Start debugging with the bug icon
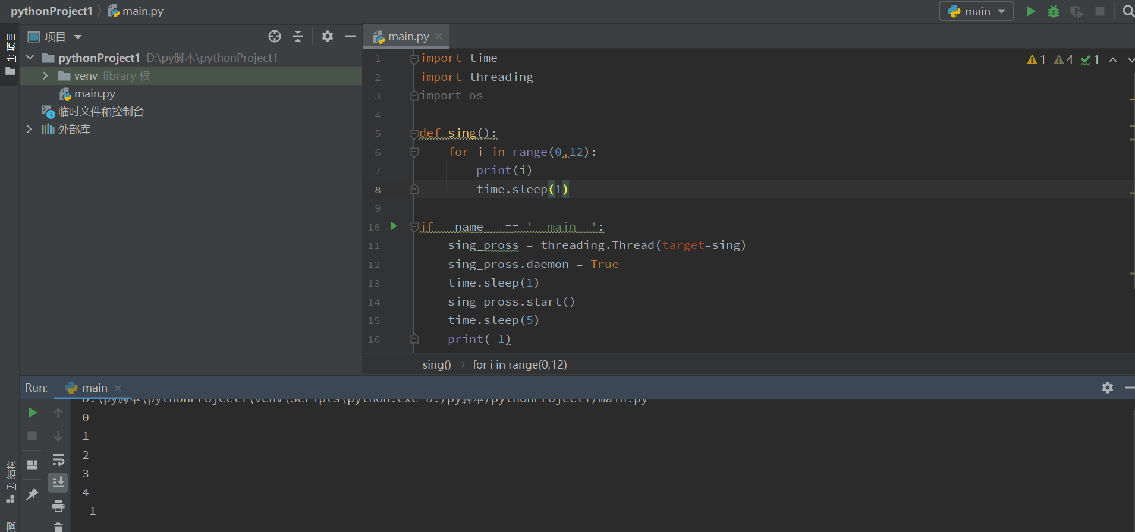This screenshot has height=532, width=1135. pyautogui.click(x=1054, y=11)
